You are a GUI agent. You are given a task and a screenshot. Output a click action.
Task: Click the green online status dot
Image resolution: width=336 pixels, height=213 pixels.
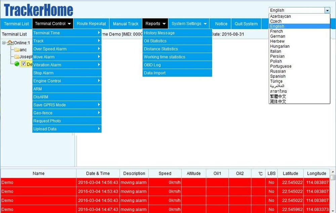17,64
